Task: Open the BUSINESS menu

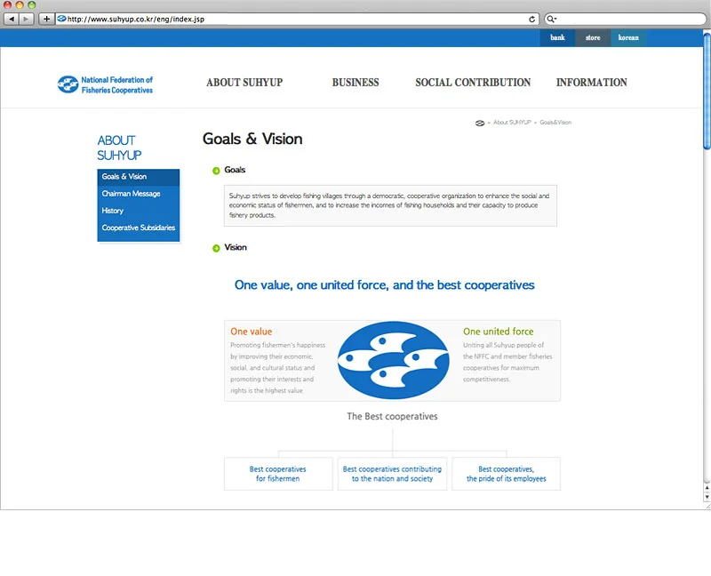Action: tap(355, 83)
